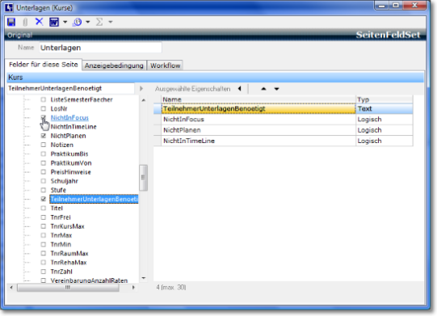Image resolution: width=437 pixels, height=316 pixels.
Task: Click the Sigma sum icon
Action: click(x=99, y=22)
